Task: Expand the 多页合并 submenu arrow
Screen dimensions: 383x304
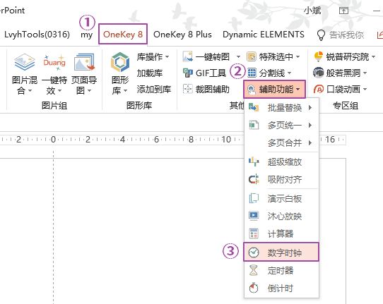Action: [310, 142]
